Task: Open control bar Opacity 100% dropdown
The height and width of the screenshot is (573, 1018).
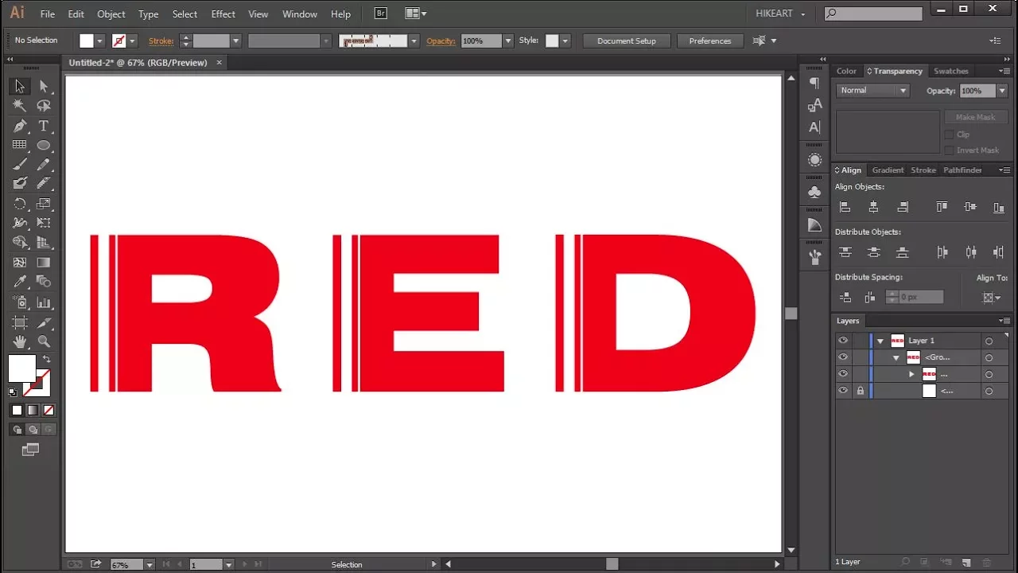Action: [508, 41]
